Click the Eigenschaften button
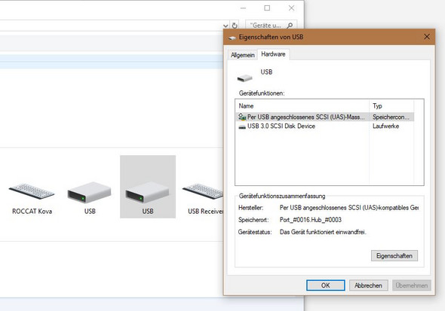 [394, 256]
